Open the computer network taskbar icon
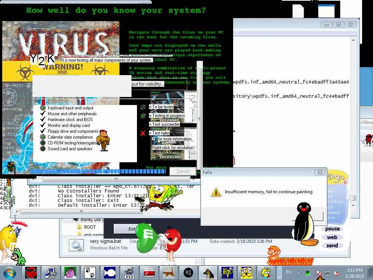The width and height of the screenshot is (373, 280). tap(51, 273)
